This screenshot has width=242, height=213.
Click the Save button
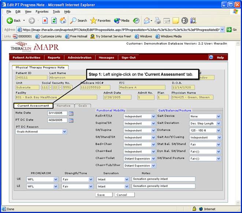(104, 195)
